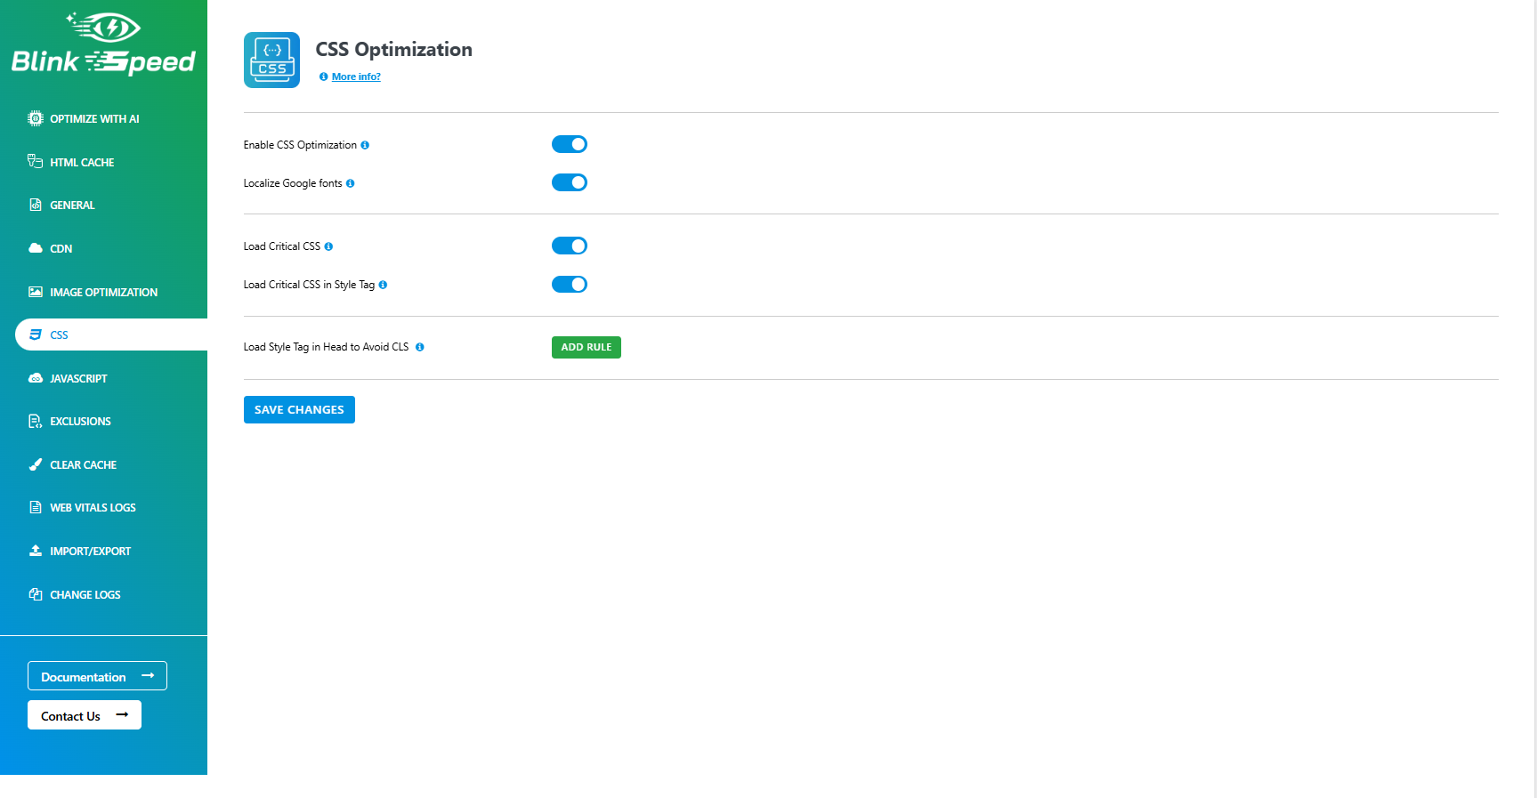The height and width of the screenshot is (798, 1537).
Task: Click the Clear Cache brush icon
Action: pyautogui.click(x=35, y=464)
